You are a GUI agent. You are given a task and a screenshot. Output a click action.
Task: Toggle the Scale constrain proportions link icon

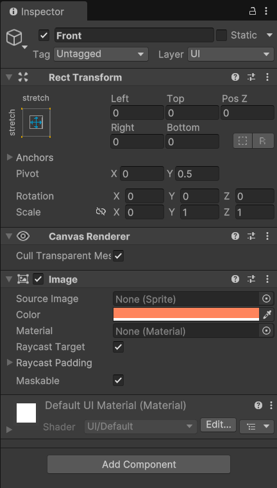pyautogui.click(x=101, y=212)
